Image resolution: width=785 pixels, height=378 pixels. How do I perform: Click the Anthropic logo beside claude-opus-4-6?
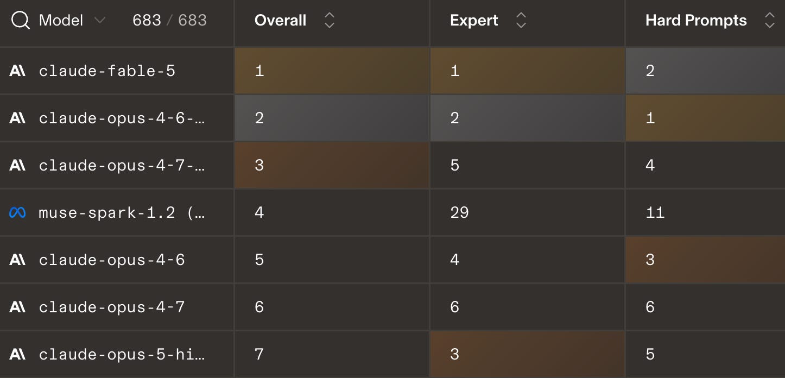[x=17, y=260]
